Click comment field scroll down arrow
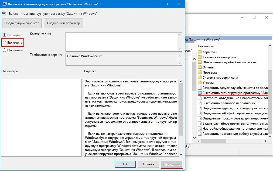Screen dimensions: 273x171 pos(179,49)
